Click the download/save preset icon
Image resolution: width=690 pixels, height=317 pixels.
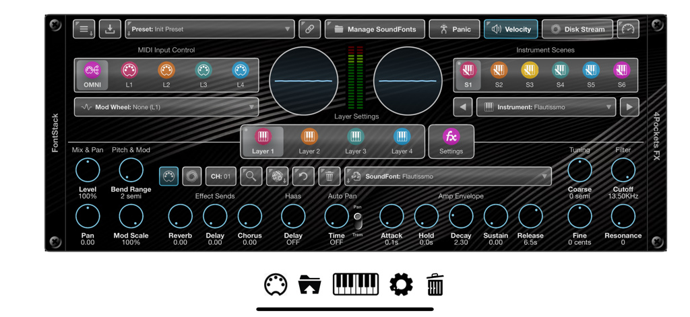click(110, 29)
